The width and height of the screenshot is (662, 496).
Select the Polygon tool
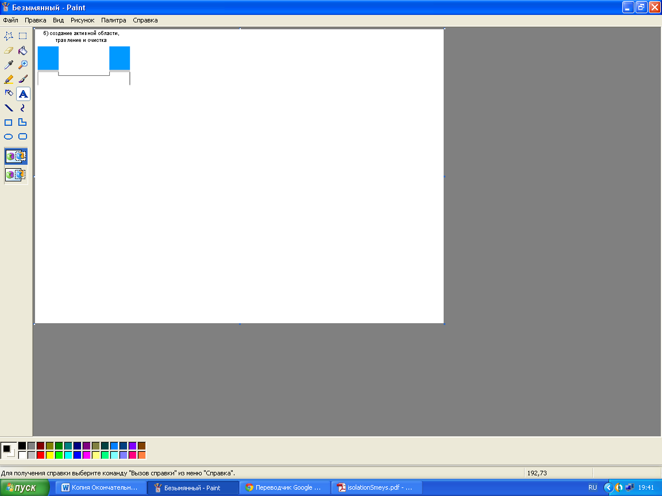(x=23, y=122)
